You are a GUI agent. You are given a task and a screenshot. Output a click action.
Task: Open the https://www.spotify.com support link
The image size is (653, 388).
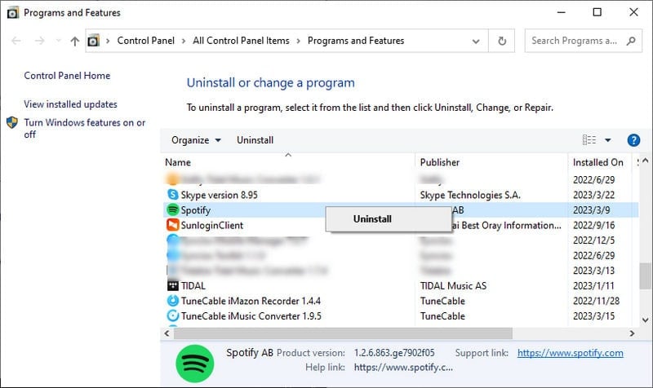tap(570, 353)
